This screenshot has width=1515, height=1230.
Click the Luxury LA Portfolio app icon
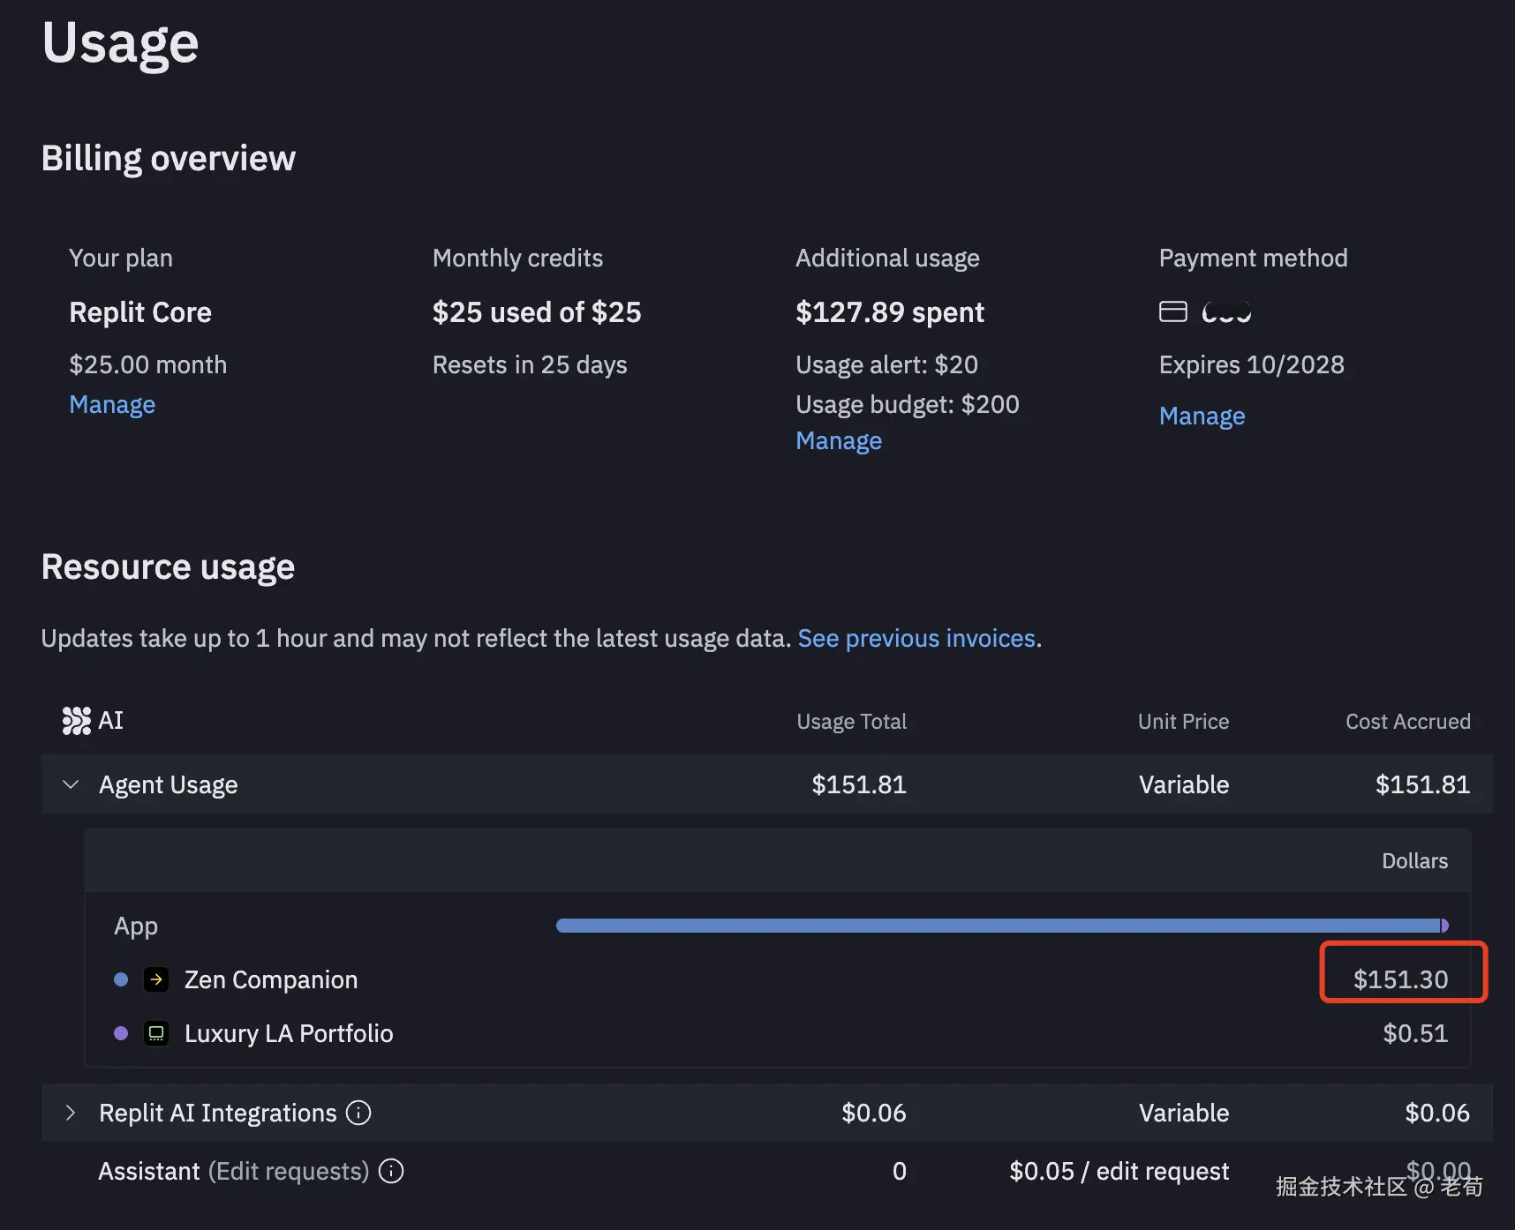pyautogui.click(x=156, y=1033)
